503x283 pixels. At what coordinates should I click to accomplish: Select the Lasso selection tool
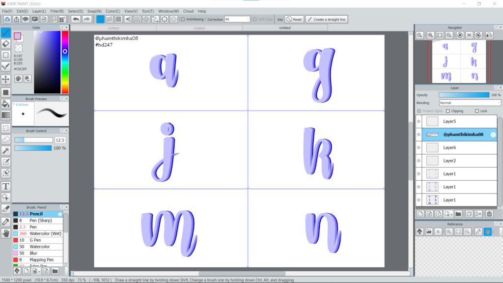(x=6, y=139)
